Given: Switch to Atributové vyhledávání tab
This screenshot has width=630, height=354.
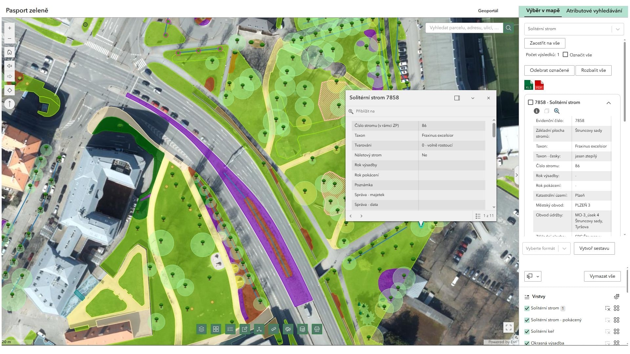Looking at the screenshot, I should tap(594, 11).
